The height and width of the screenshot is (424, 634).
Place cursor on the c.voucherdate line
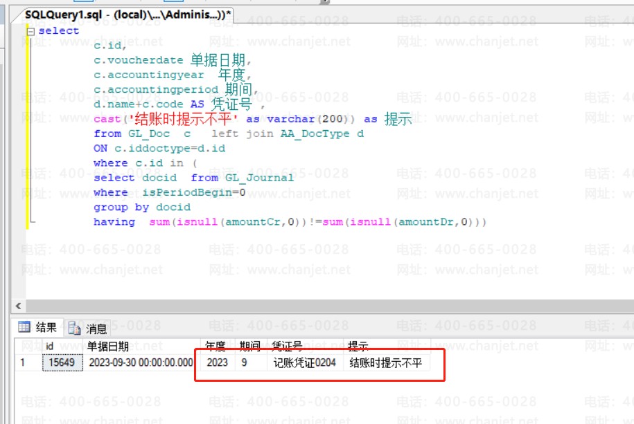click(x=173, y=60)
